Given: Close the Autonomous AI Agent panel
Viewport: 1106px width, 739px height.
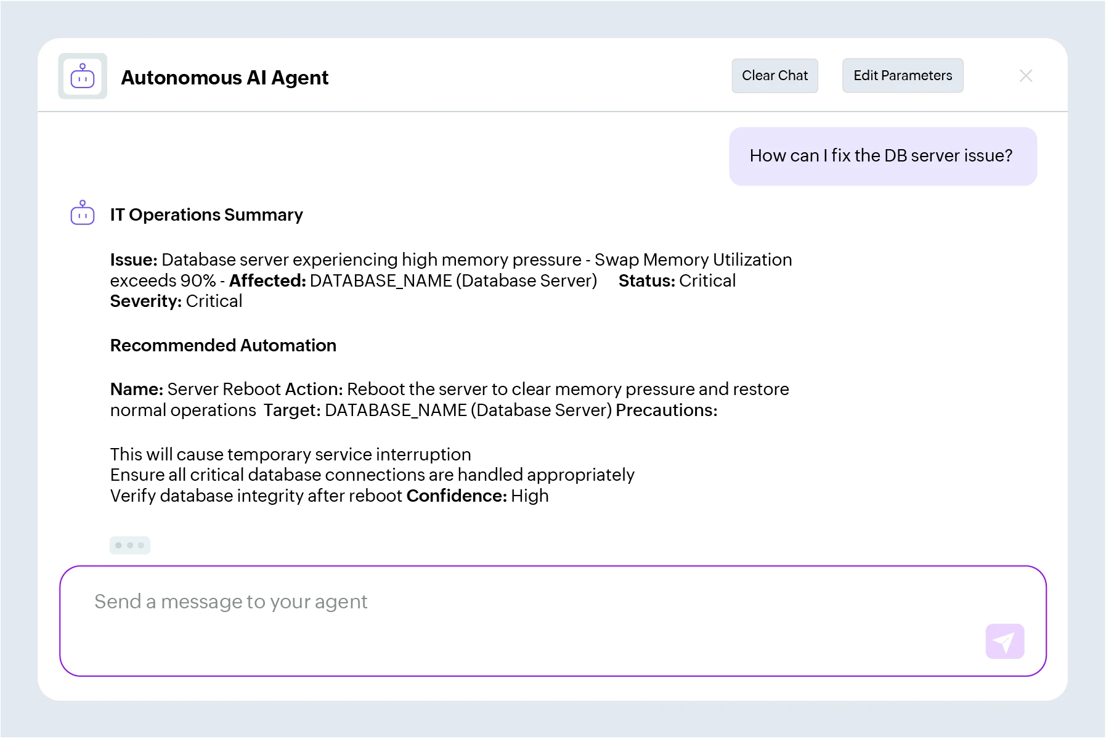Looking at the screenshot, I should click(x=1026, y=76).
